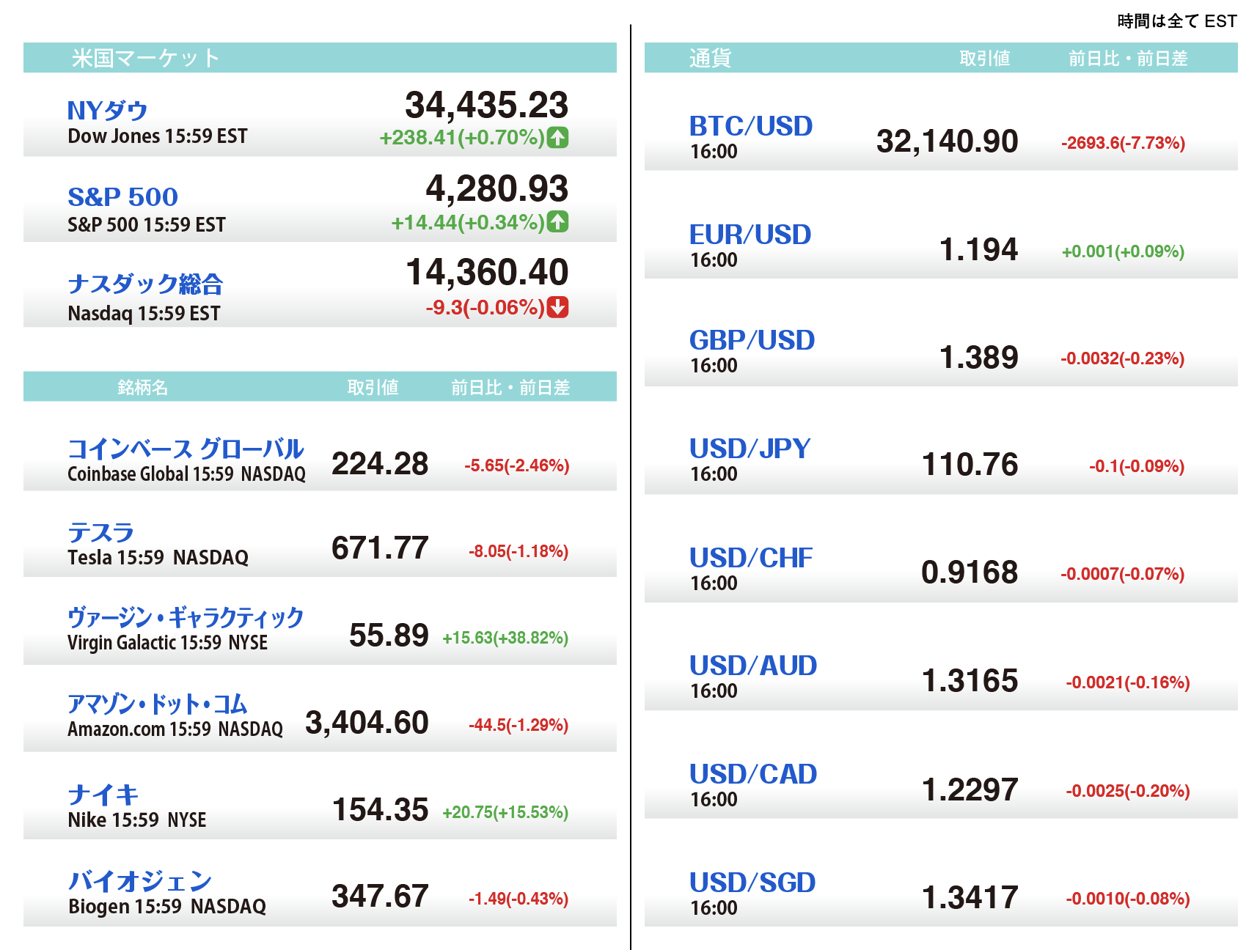The image size is (1257, 950).
Task: Click the 通貨 section header
Action: 709,58
